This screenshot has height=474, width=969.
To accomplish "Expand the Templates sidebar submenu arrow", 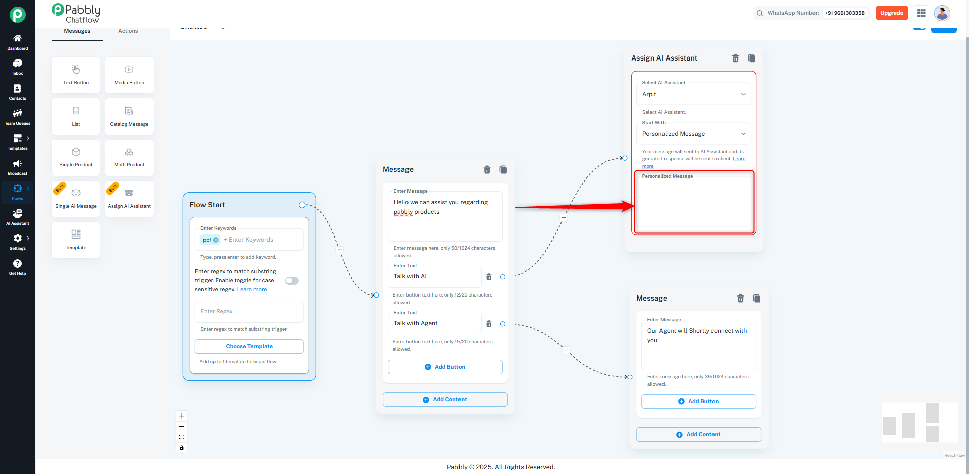I will point(28,138).
